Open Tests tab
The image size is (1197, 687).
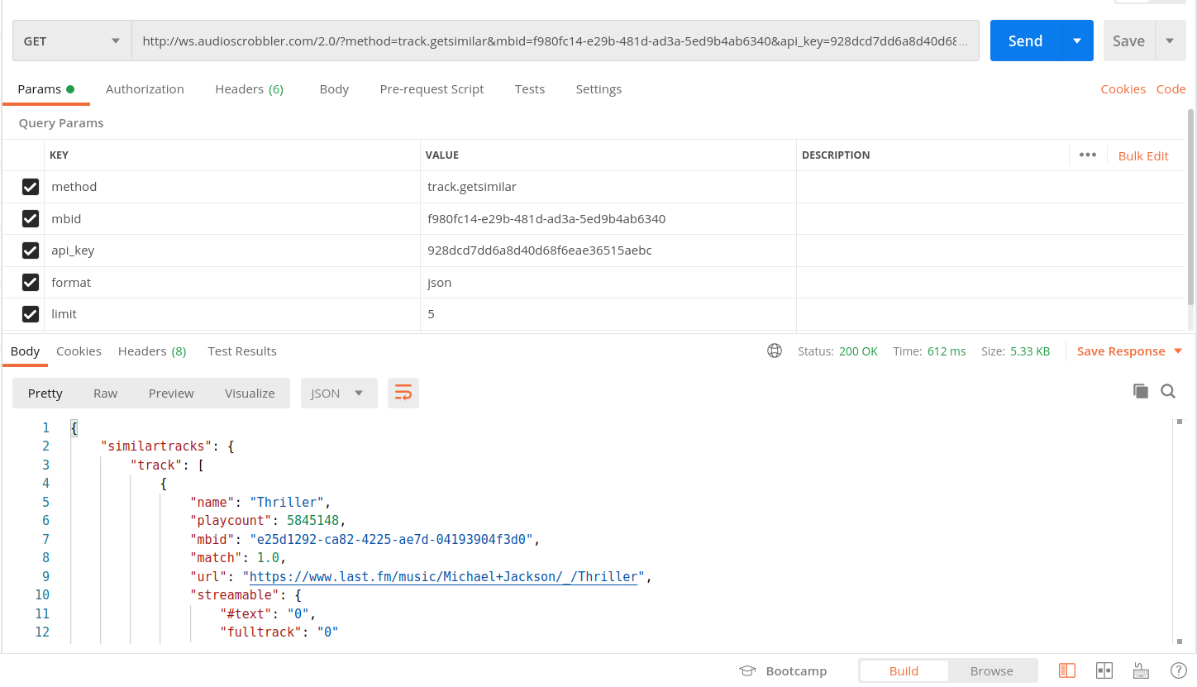pos(530,88)
